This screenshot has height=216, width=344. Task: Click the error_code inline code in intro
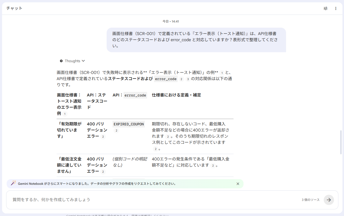166,79
